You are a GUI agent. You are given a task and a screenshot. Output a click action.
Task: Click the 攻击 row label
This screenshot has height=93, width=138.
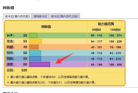11,41
